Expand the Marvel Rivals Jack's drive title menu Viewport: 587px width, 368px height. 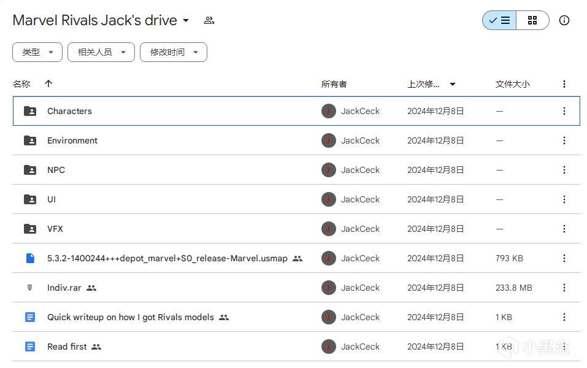[186, 20]
